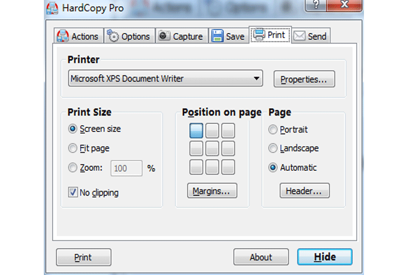Set position to top-right cell

(x=228, y=131)
